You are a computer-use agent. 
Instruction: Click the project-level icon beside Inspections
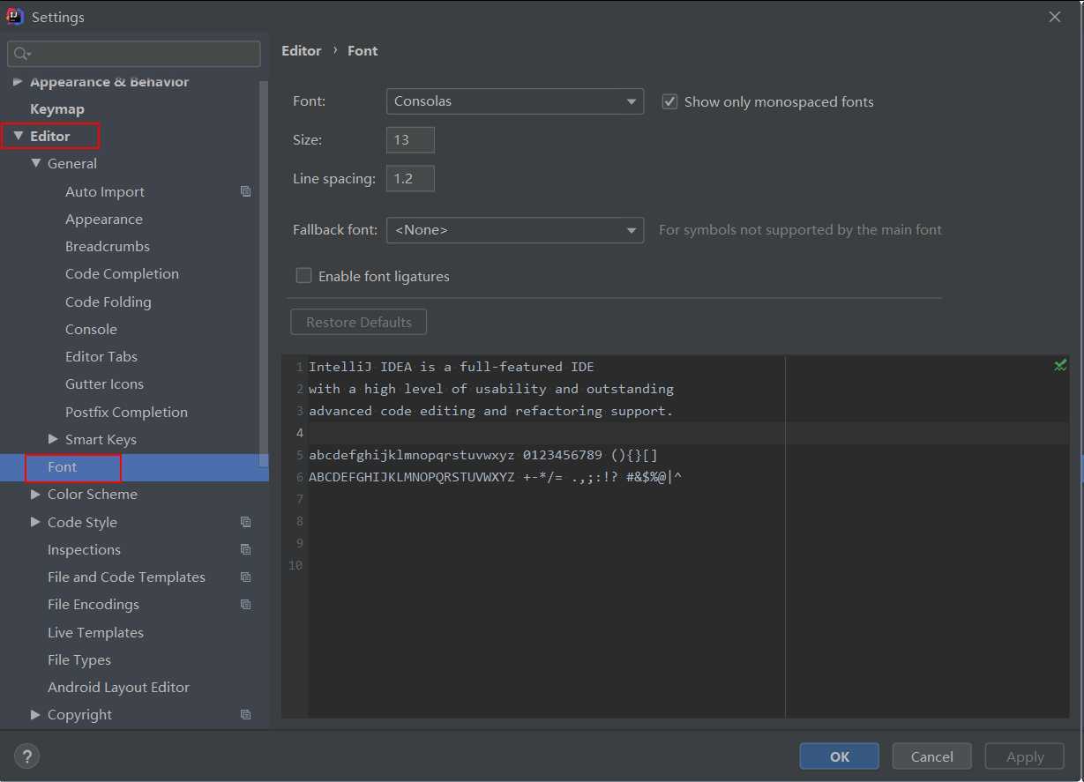[x=246, y=549]
